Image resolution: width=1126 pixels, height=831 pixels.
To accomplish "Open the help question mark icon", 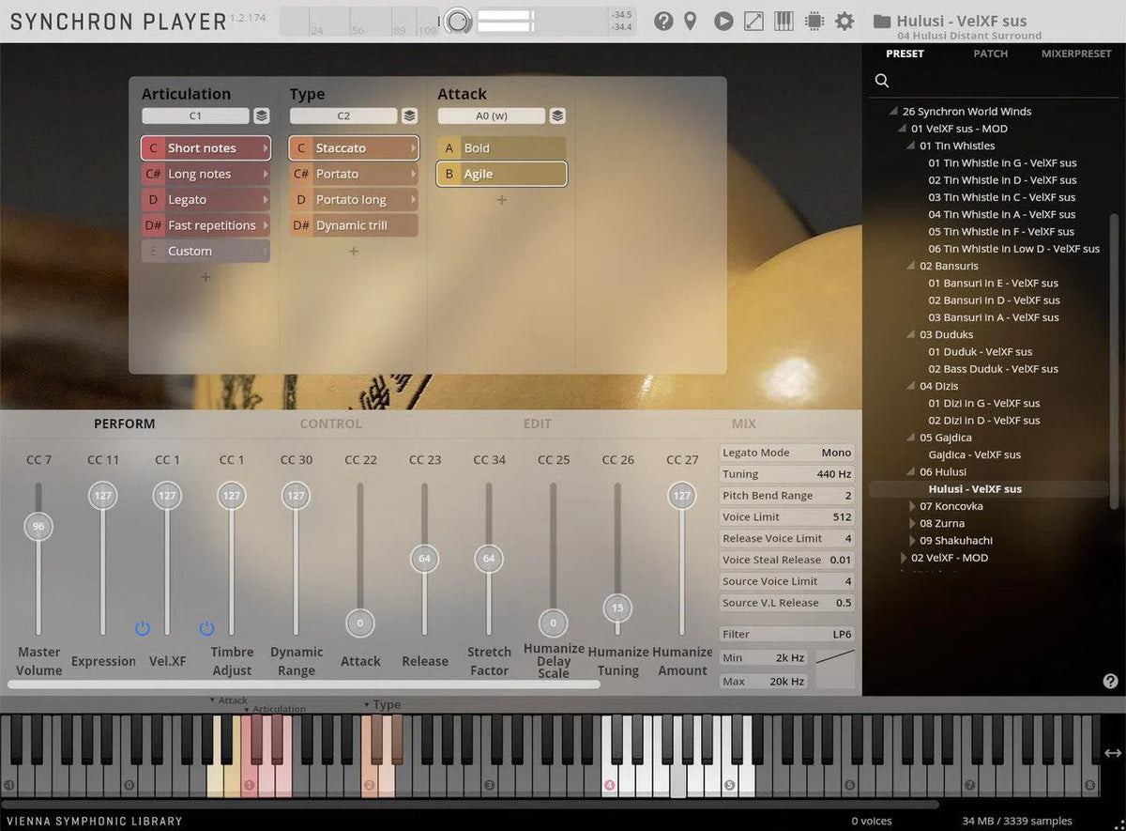I will (x=663, y=21).
